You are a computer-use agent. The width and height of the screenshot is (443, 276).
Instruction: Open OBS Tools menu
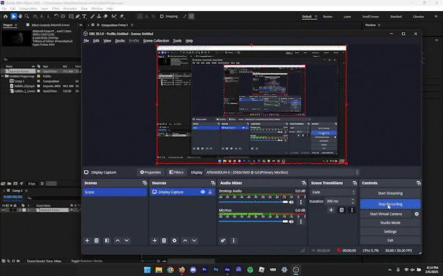pos(177,41)
